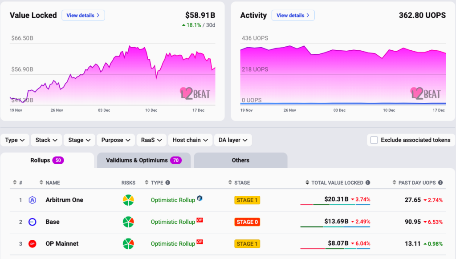Click the $13.69B value for Base
The width and height of the screenshot is (456, 259).
336,221
